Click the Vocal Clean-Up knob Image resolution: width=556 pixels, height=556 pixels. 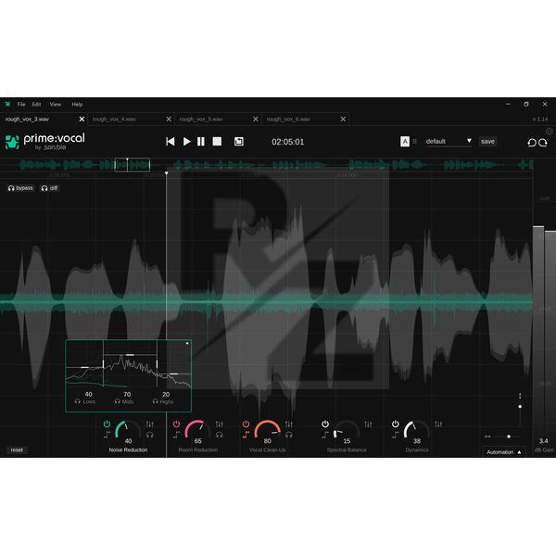click(268, 430)
